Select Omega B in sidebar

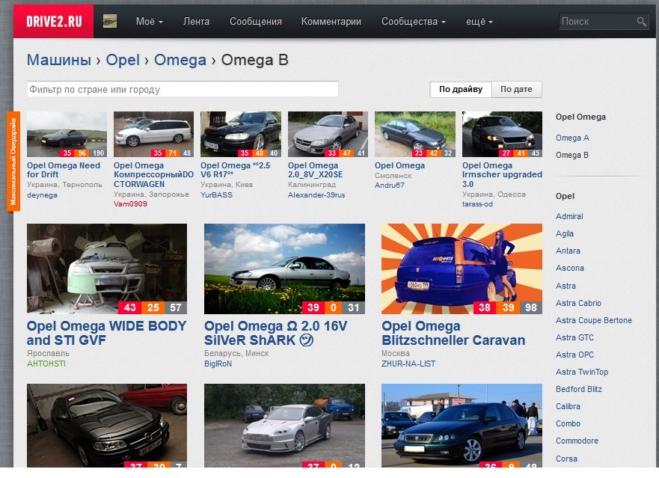(571, 155)
